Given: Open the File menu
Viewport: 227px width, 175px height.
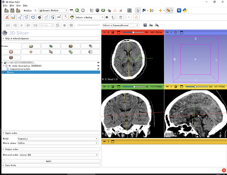Looking at the screenshot, I should pyautogui.click(x=5, y=6).
